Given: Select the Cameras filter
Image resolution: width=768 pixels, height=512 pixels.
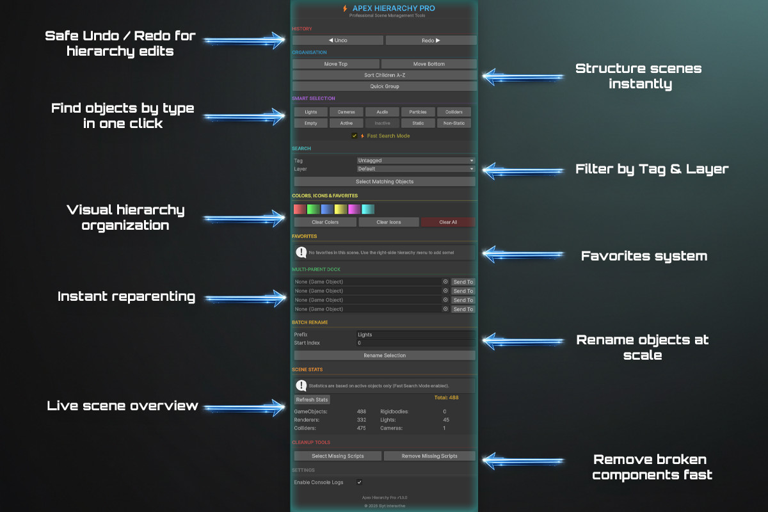Looking at the screenshot, I should click(x=346, y=111).
